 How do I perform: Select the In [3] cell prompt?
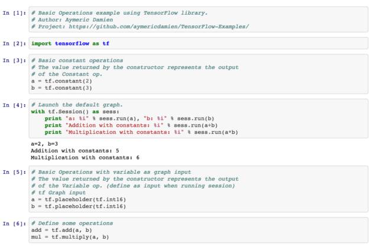point(14,60)
